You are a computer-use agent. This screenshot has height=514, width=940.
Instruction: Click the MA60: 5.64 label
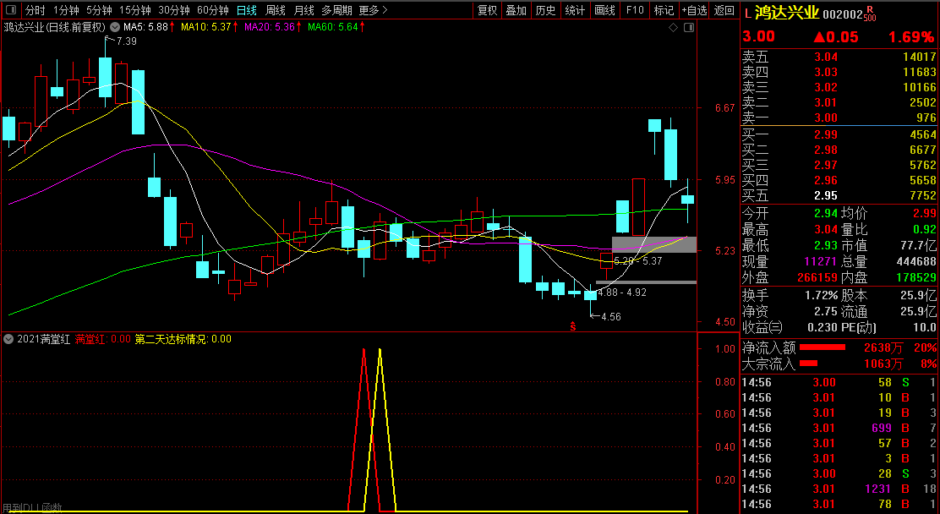pos(333,27)
